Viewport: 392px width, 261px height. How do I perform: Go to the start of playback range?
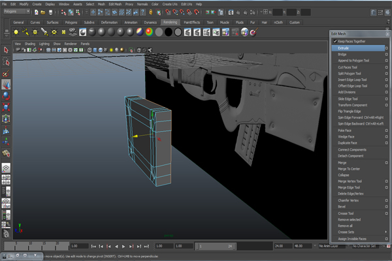point(93,246)
